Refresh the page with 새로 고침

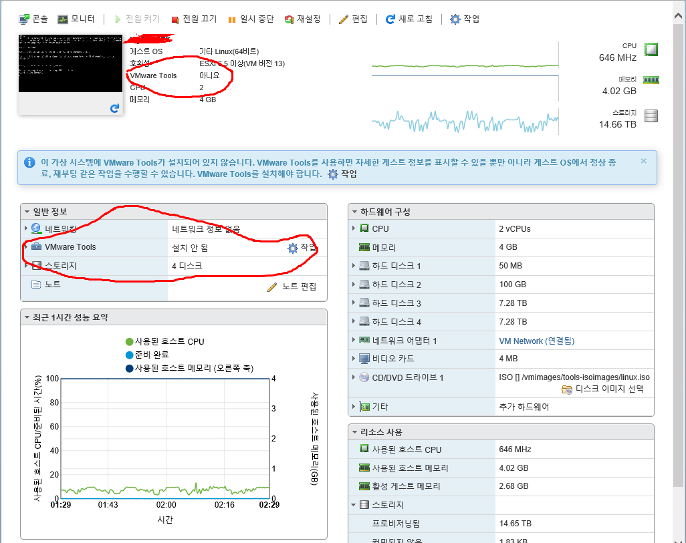(x=409, y=19)
